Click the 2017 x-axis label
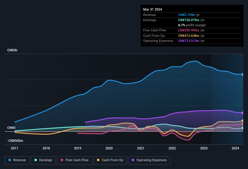 coord(14,148)
